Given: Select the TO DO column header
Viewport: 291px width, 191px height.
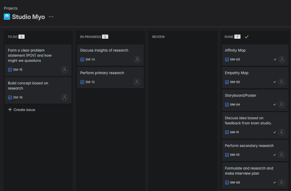Looking at the screenshot, I should coord(13,37).
